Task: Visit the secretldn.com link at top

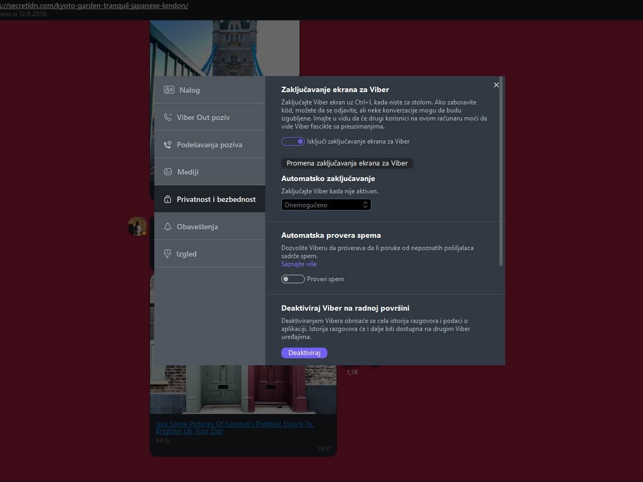Action: point(94,5)
